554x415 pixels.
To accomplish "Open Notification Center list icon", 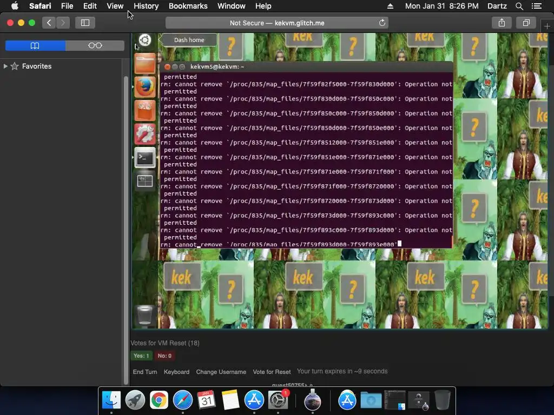I will tap(536, 6).
